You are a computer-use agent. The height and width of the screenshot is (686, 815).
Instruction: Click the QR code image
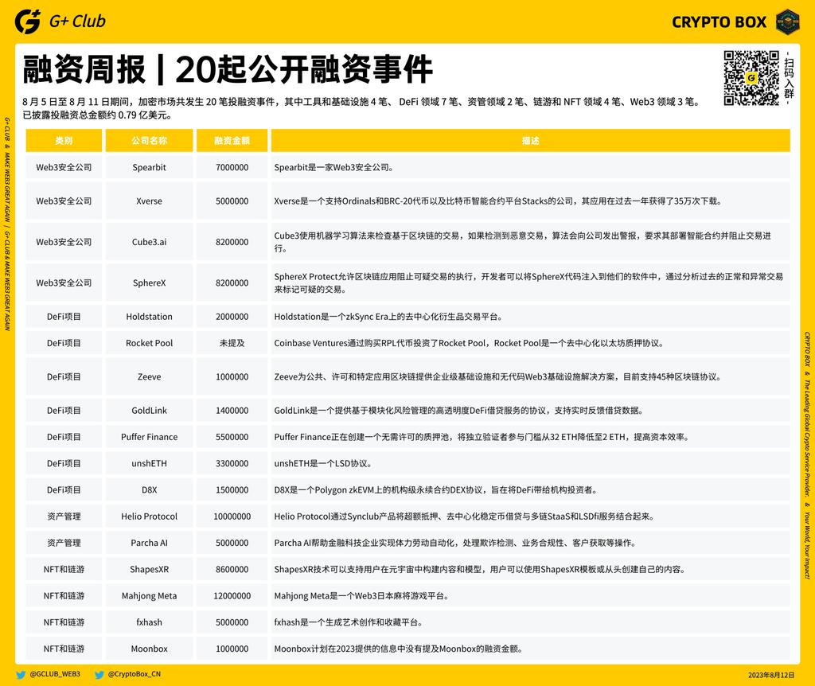[x=751, y=77]
